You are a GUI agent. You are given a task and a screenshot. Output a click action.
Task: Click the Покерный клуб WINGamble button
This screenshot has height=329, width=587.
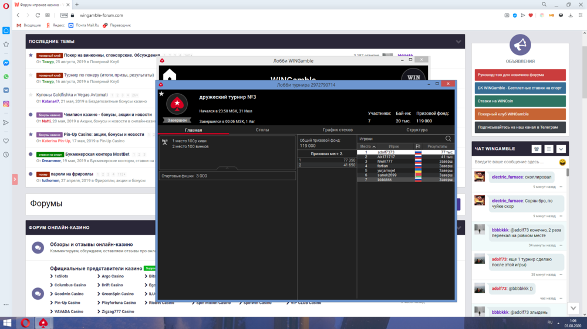tap(520, 114)
